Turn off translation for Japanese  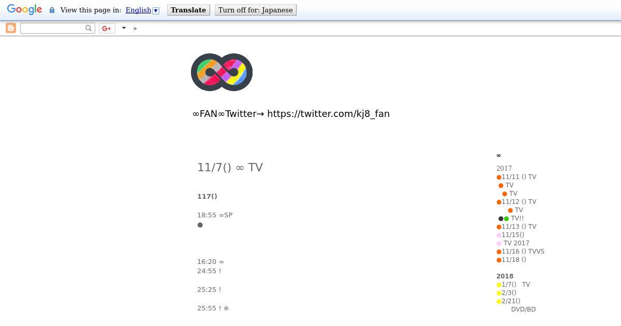tap(256, 10)
